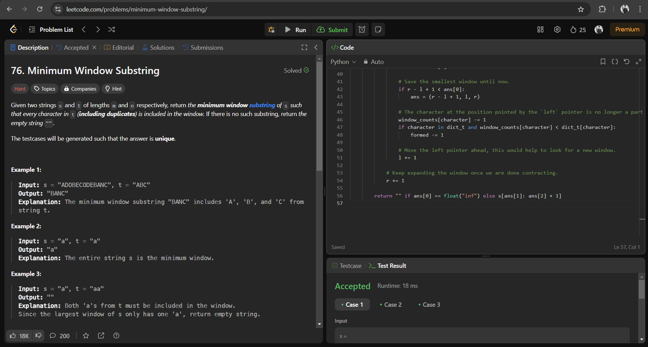Submit the solution

[x=332, y=30]
